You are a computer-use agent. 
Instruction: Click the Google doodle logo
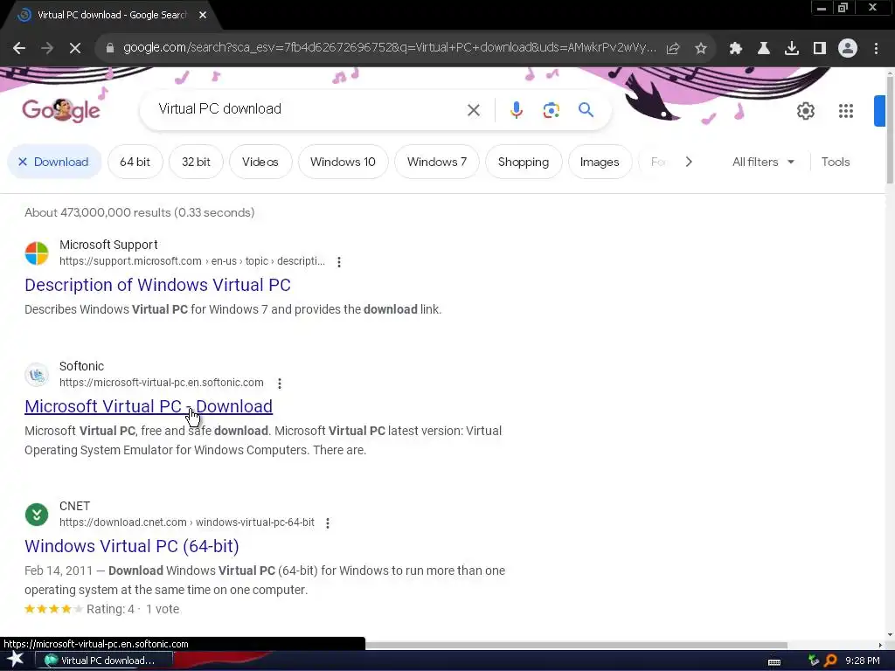pos(61,109)
